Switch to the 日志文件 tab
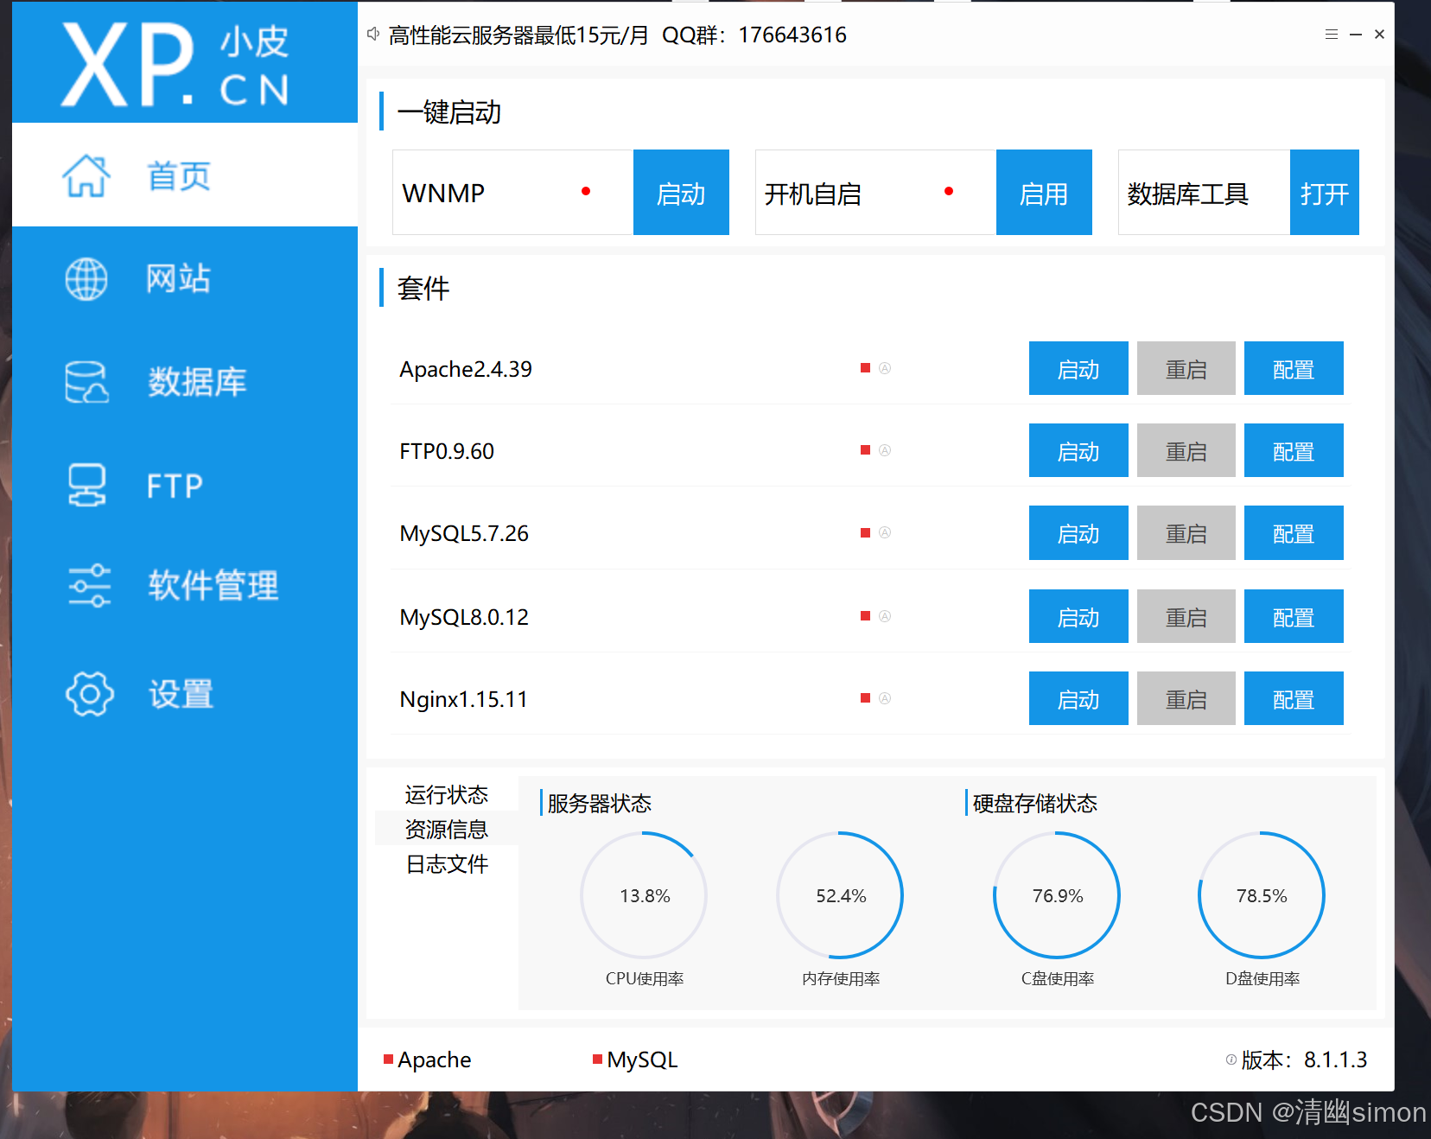1431x1139 pixels. [447, 863]
